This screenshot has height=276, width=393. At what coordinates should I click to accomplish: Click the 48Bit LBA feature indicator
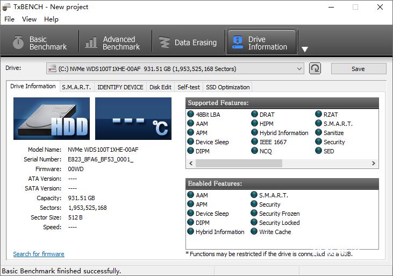click(190, 115)
